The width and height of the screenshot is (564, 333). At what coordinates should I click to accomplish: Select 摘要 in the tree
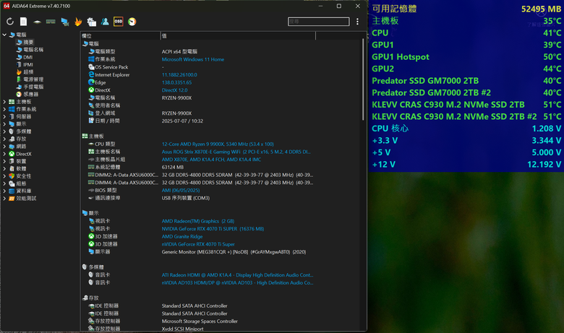point(28,43)
